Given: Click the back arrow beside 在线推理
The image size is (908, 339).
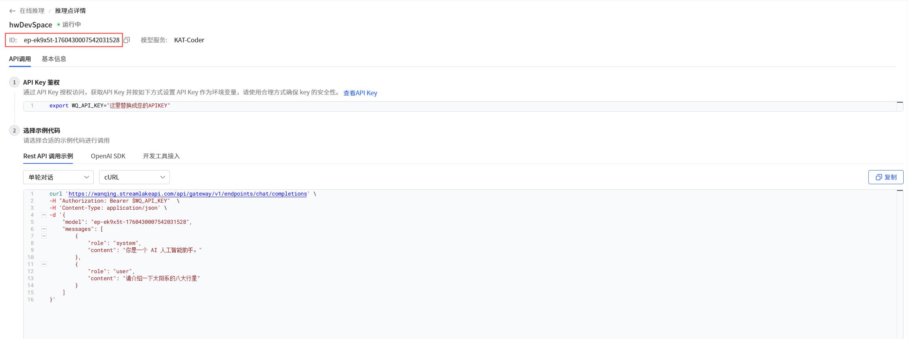Looking at the screenshot, I should coord(13,11).
